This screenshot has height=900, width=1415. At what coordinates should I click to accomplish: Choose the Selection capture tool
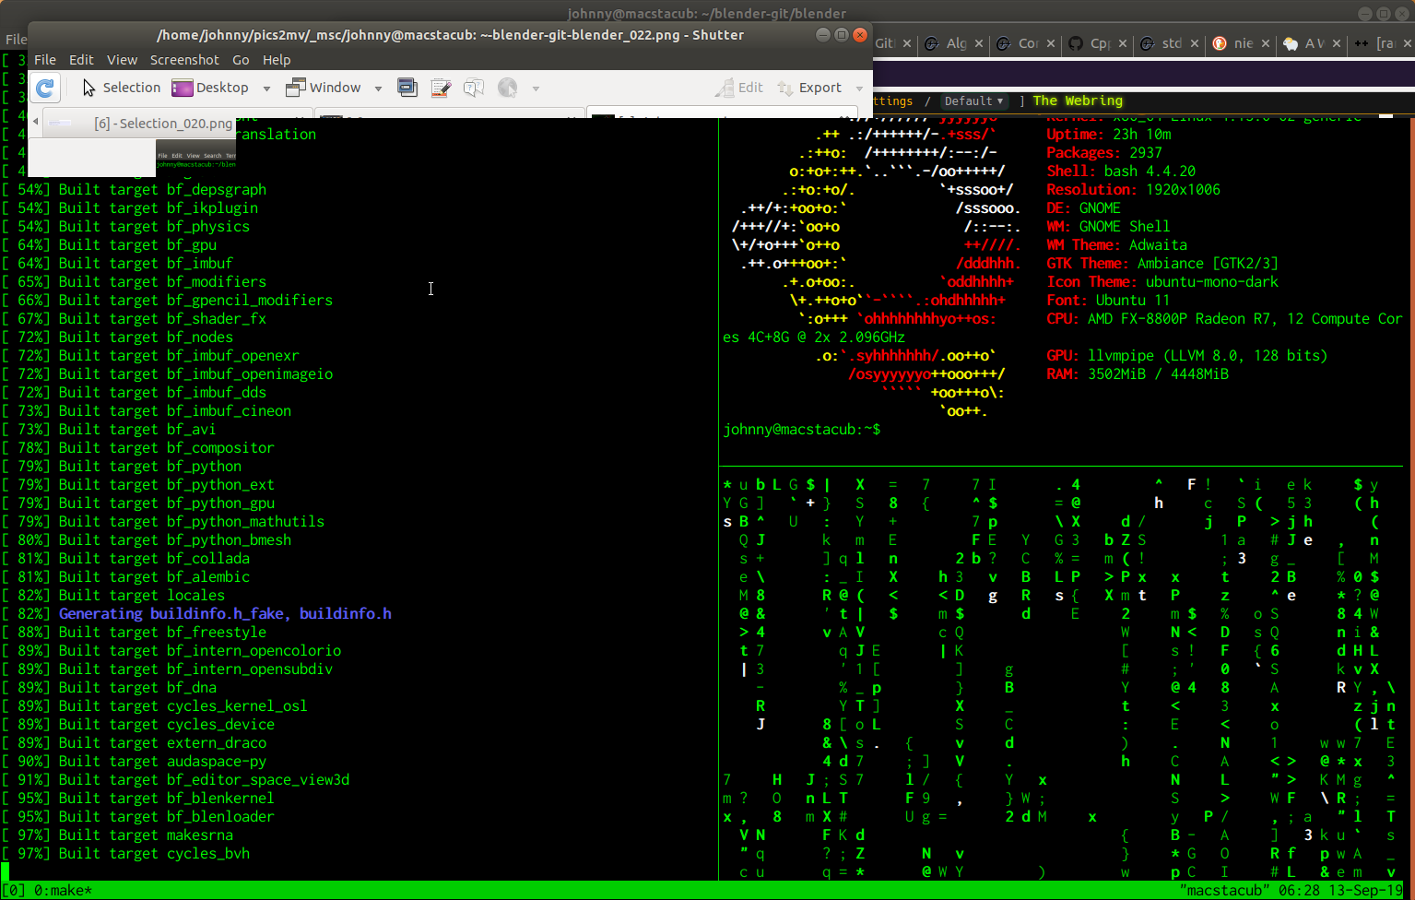121,88
